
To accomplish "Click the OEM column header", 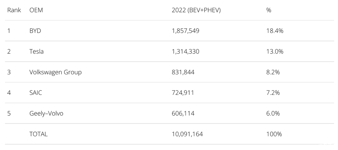I will [36, 10].
